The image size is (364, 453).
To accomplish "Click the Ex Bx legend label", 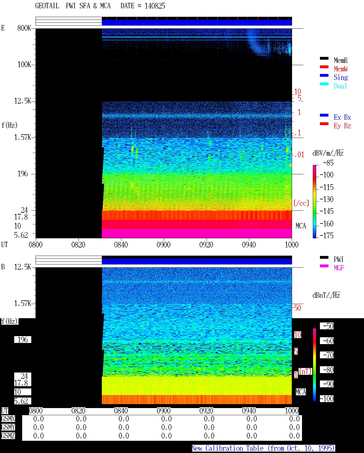I will tap(342, 117).
